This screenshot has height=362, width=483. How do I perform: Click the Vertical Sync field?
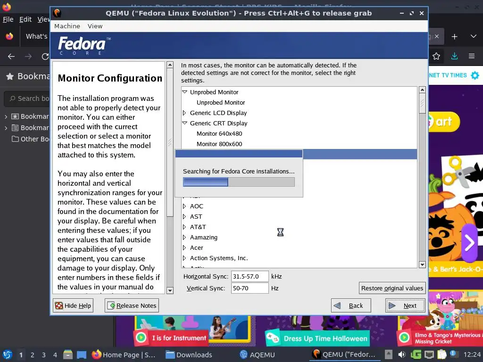click(250, 288)
